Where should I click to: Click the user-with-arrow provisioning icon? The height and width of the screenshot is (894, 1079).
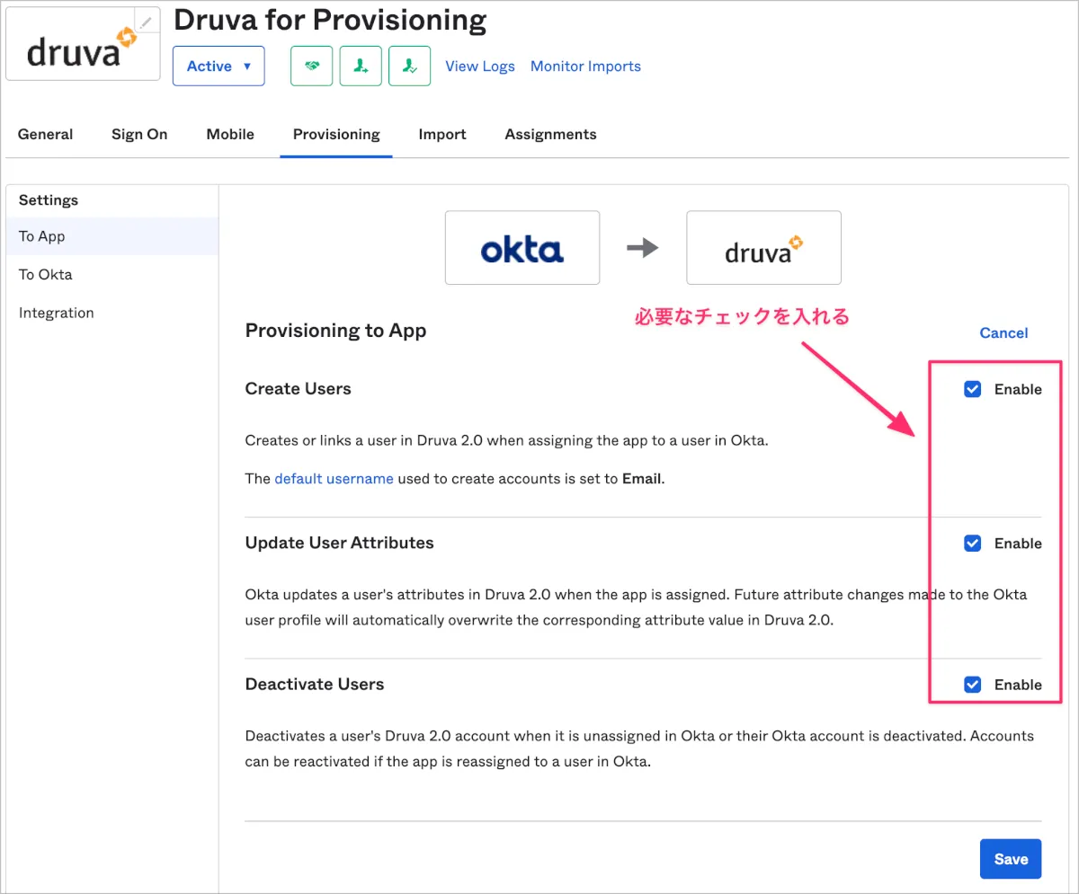coord(361,66)
